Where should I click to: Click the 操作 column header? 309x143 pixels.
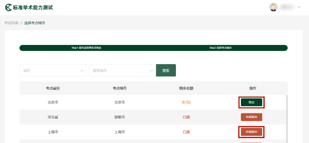pyautogui.click(x=253, y=88)
